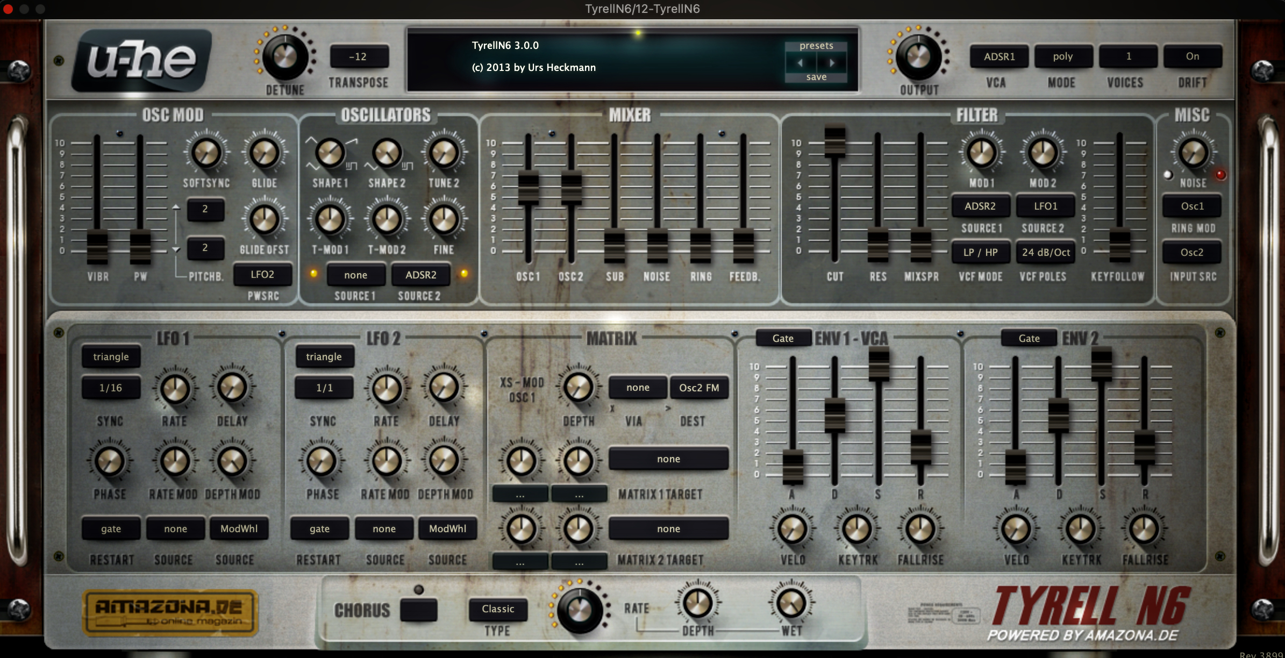Open the LFO2 PWSRC selector
This screenshot has height=658, width=1285.
tap(262, 275)
